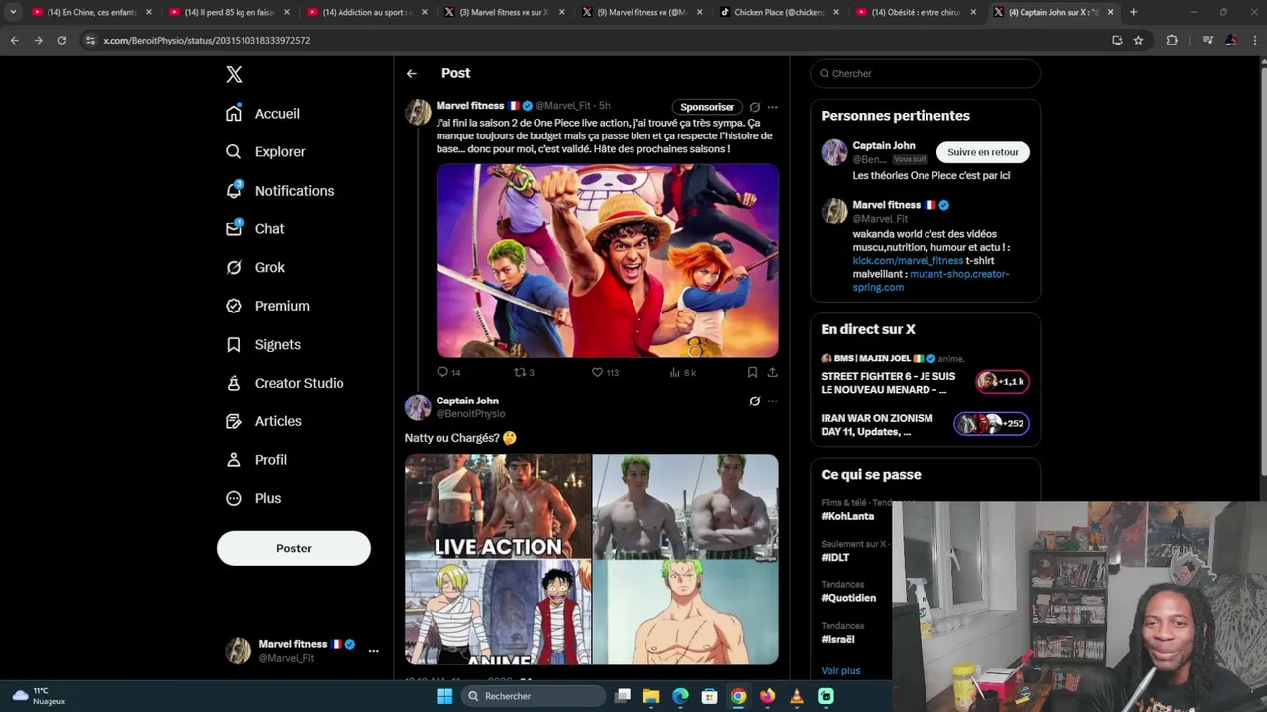Click the browser back arrow

coord(14,40)
